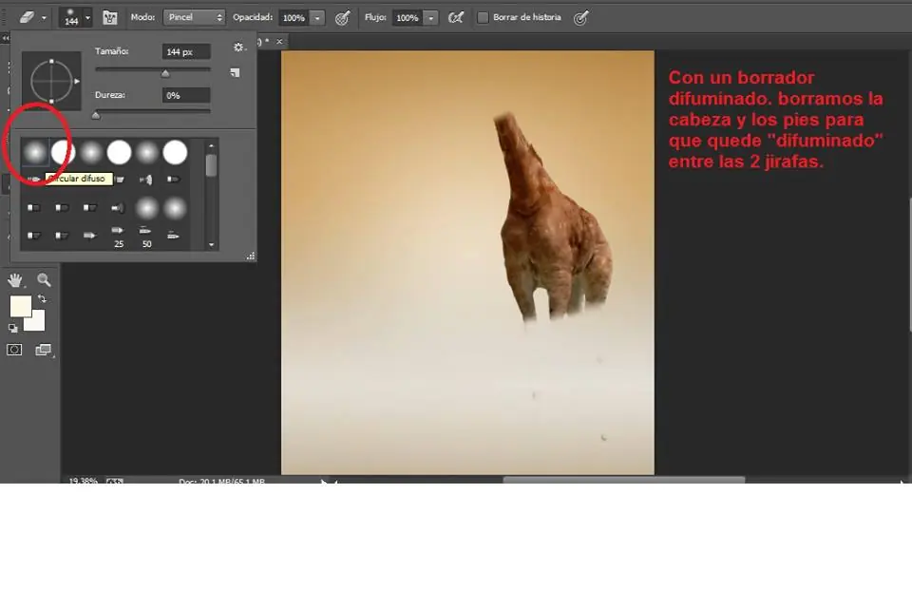Check the Borrar de historia checkbox

coord(483,17)
